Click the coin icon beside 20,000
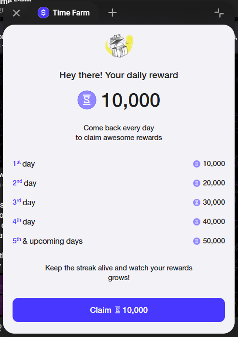Viewport: 238px width, 337px height. click(x=196, y=183)
